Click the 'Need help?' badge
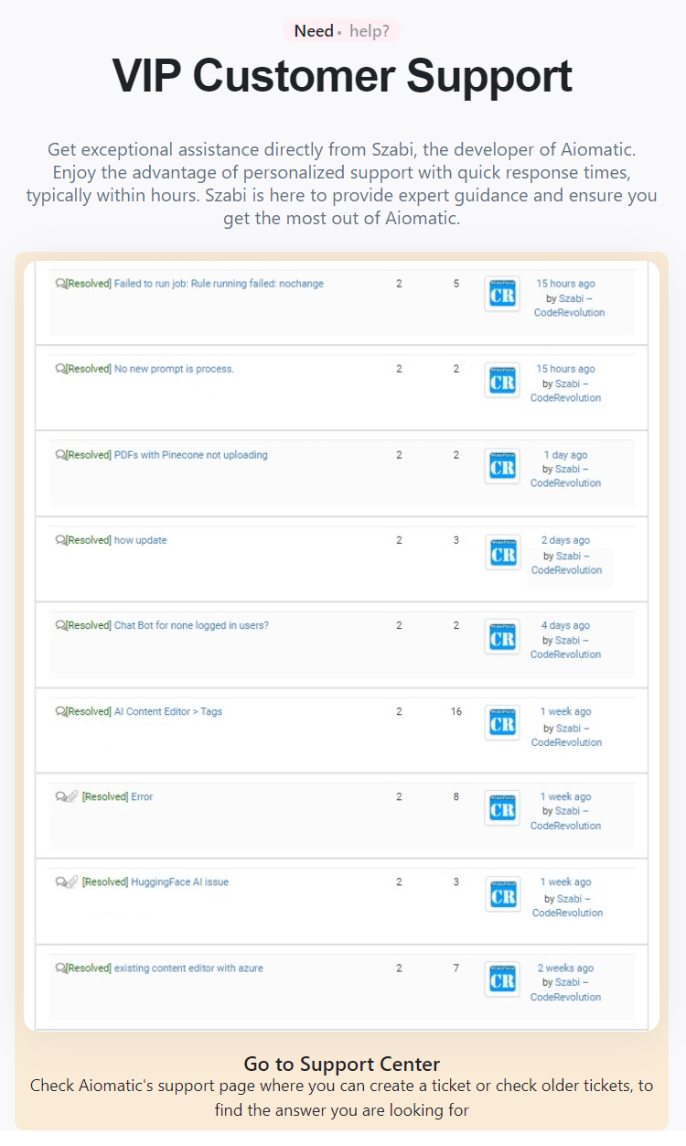 [341, 31]
